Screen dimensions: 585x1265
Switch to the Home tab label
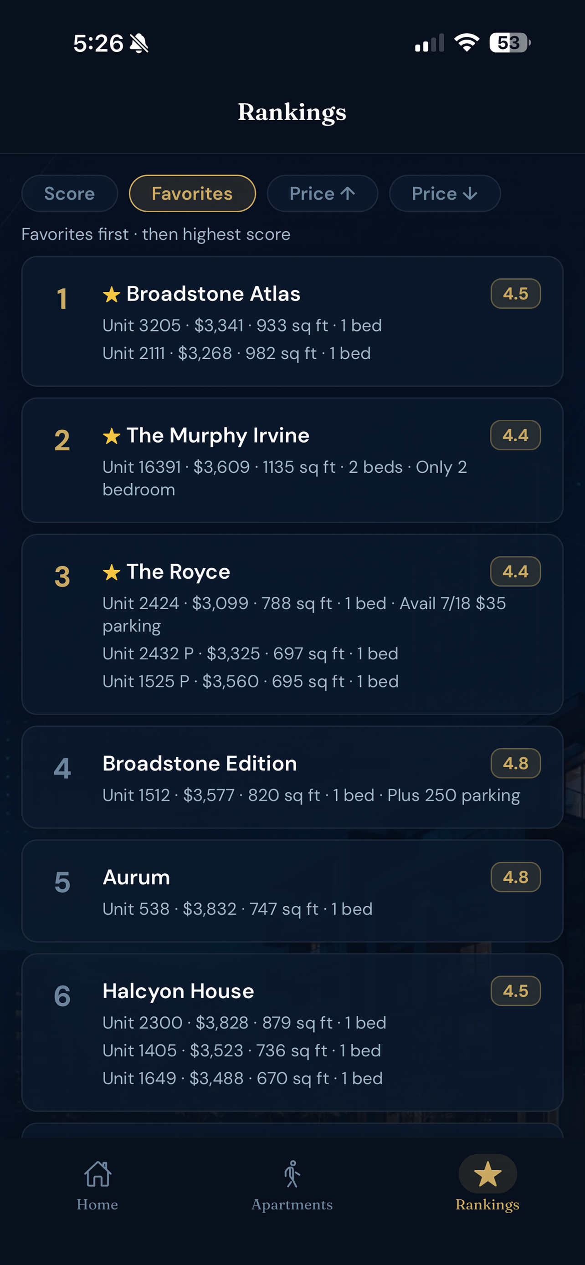(x=97, y=1204)
